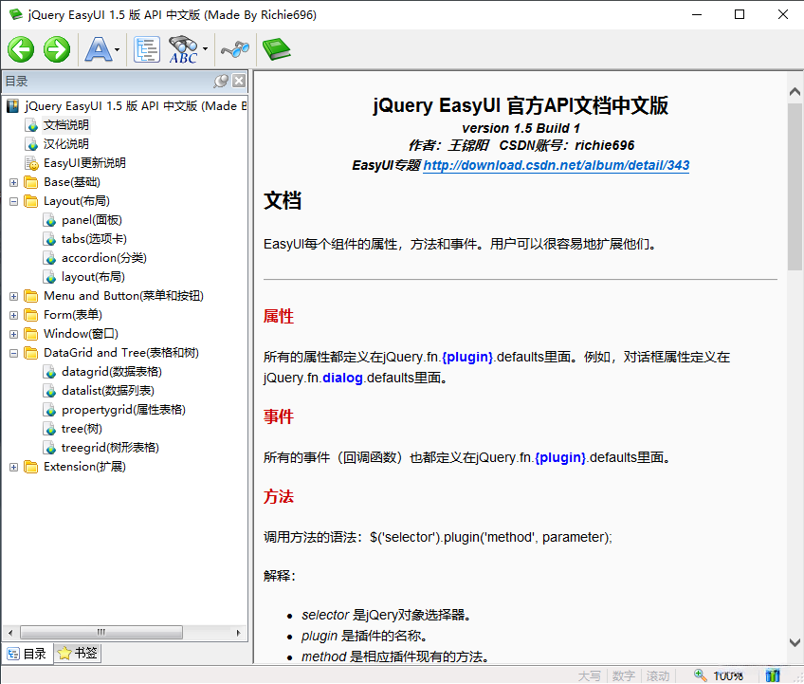Click the {plugin} link under 属性
Screen dimensions: 804x684
coord(467,357)
